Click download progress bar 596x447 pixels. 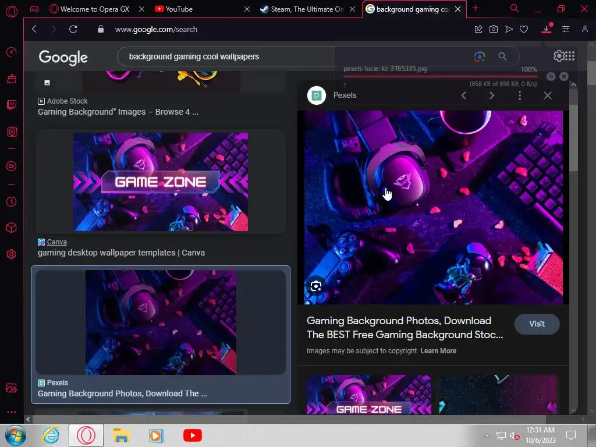[x=440, y=76]
